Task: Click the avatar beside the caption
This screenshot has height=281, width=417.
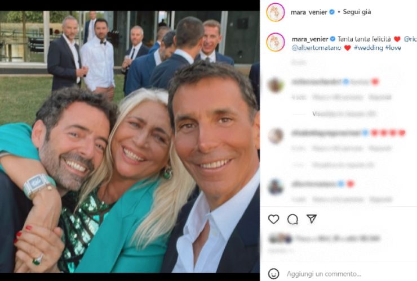Action: pyautogui.click(x=276, y=42)
